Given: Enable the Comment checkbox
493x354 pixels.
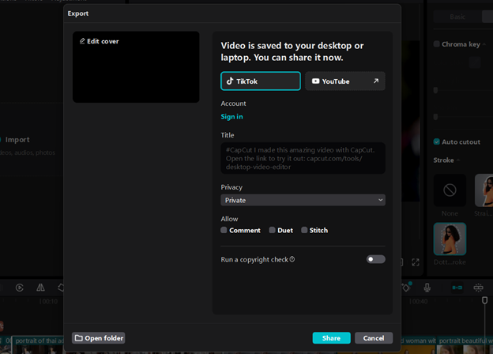Looking at the screenshot, I should pyautogui.click(x=224, y=230).
